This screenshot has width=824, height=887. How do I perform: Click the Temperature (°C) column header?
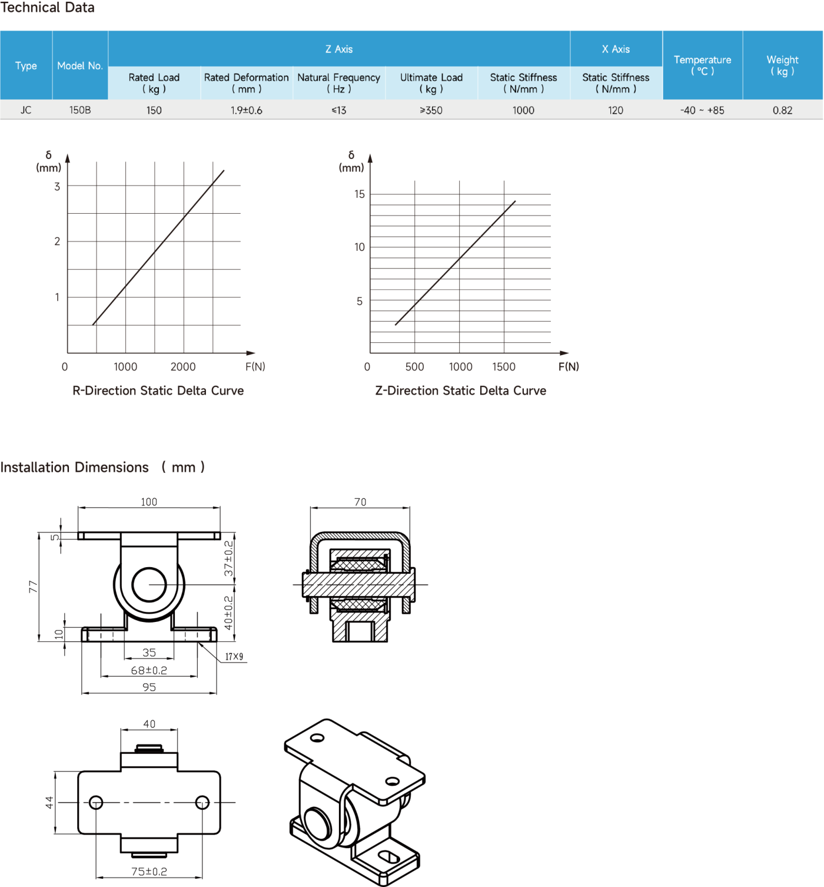point(702,65)
